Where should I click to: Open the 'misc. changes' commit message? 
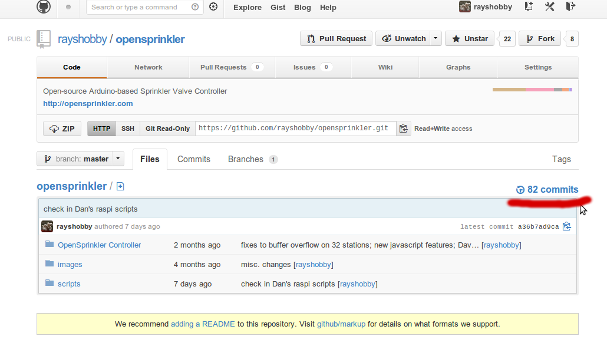(266, 265)
